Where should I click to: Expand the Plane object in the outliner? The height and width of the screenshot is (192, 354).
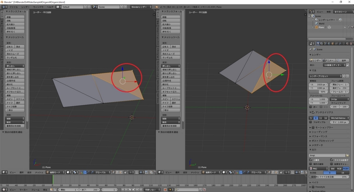click(x=313, y=27)
